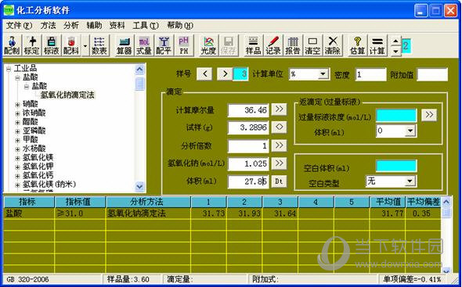Open the 辅助 menu
This screenshot has height=287, width=462.
click(x=94, y=25)
